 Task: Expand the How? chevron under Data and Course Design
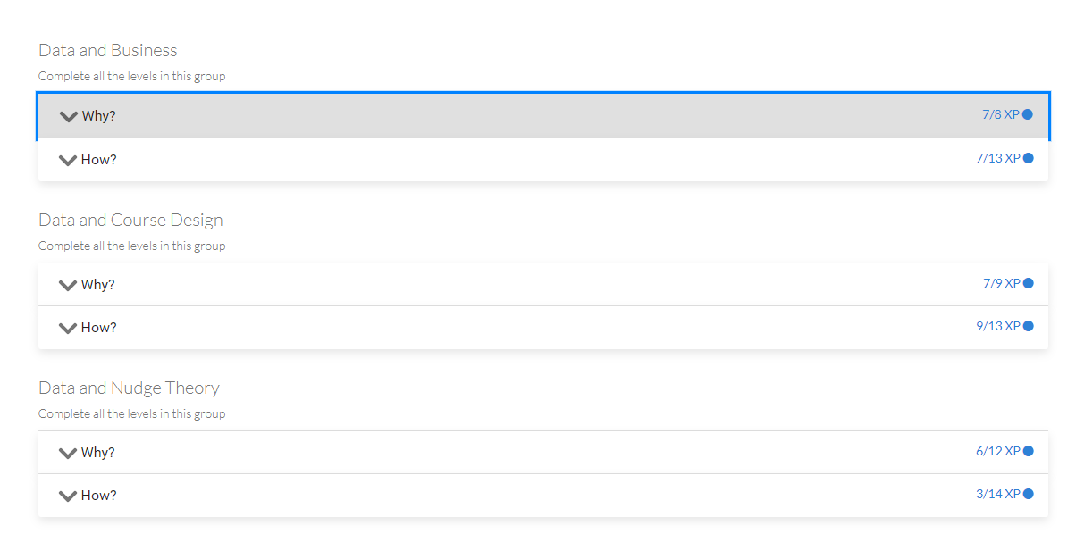[x=68, y=328]
